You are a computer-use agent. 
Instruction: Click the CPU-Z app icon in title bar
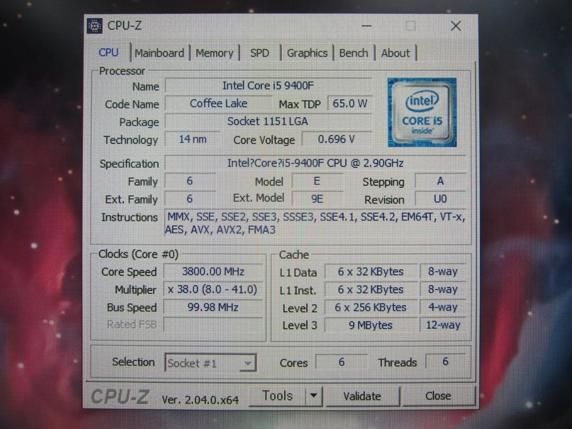(x=94, y=26)
